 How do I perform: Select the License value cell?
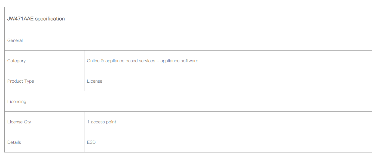[228, 81]
